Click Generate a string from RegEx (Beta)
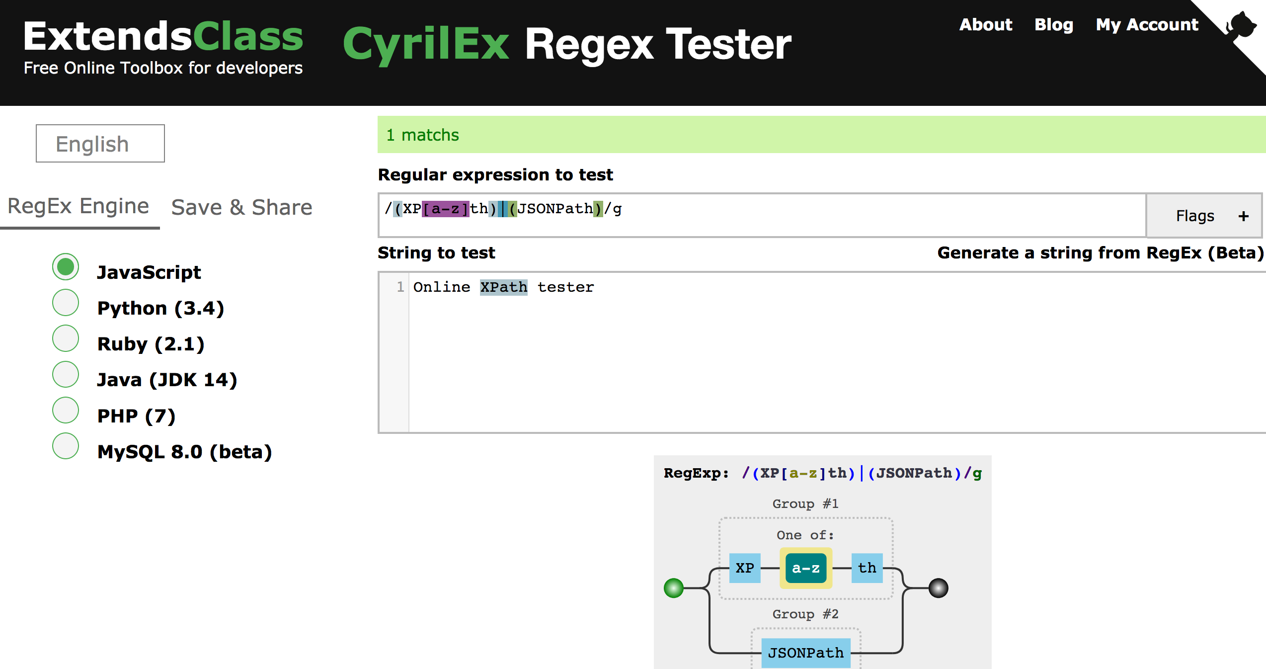 pos(1100,253)
